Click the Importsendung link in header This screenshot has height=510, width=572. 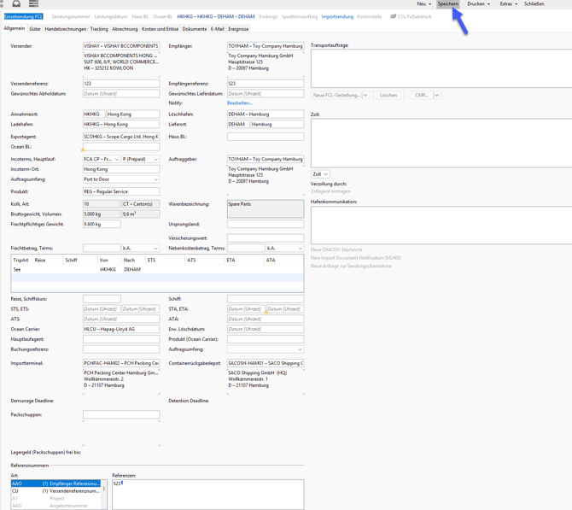click(337, 16)
